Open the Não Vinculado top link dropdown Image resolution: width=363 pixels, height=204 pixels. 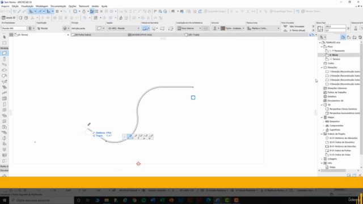coord(313,27)
